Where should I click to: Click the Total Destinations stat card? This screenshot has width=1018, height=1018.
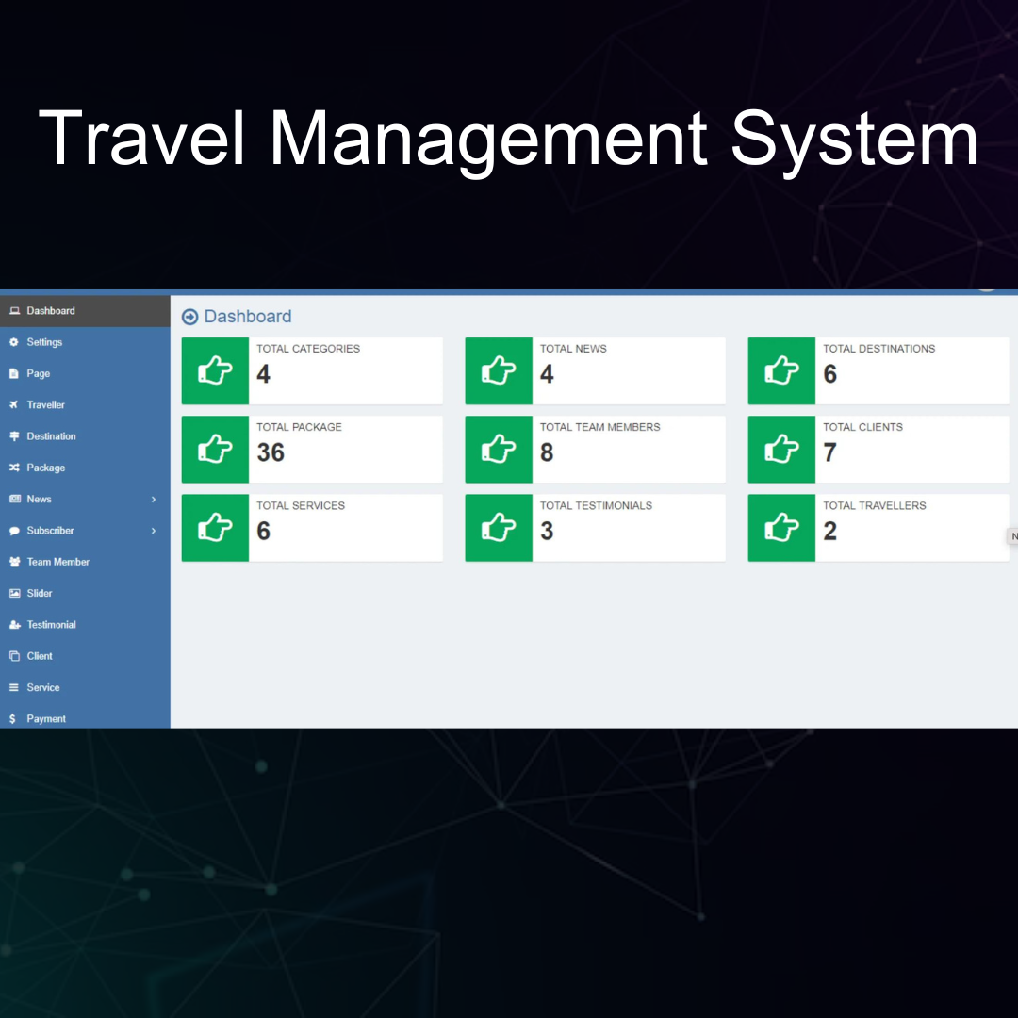coord(878,370)
